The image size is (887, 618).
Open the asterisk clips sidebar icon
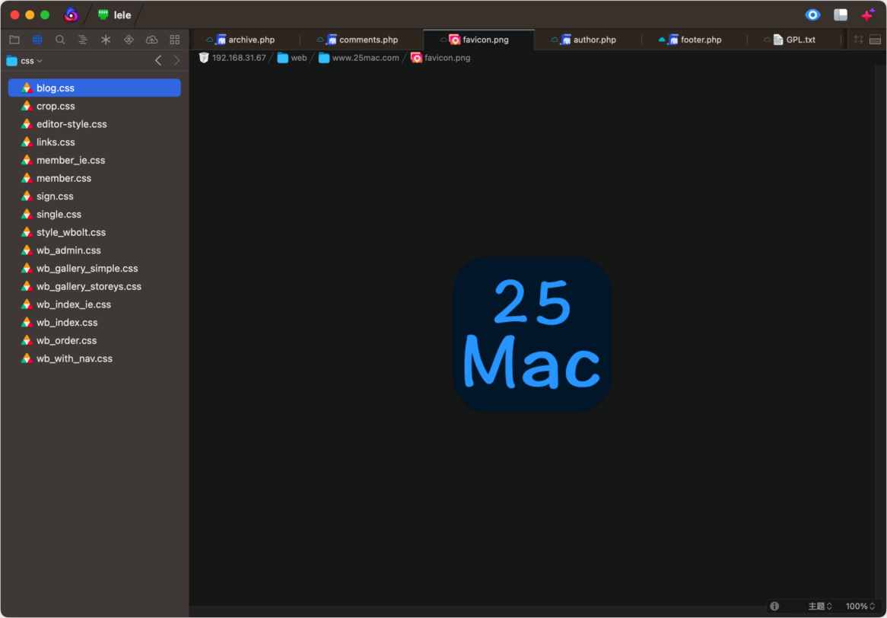(x=106, y=40)
